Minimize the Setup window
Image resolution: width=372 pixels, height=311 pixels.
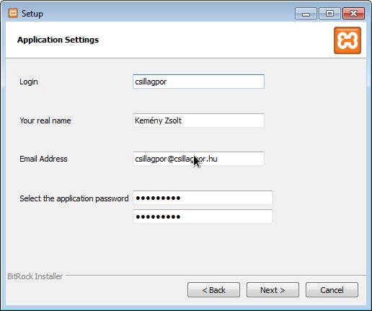pyautogui.click(x=306, y=14)
